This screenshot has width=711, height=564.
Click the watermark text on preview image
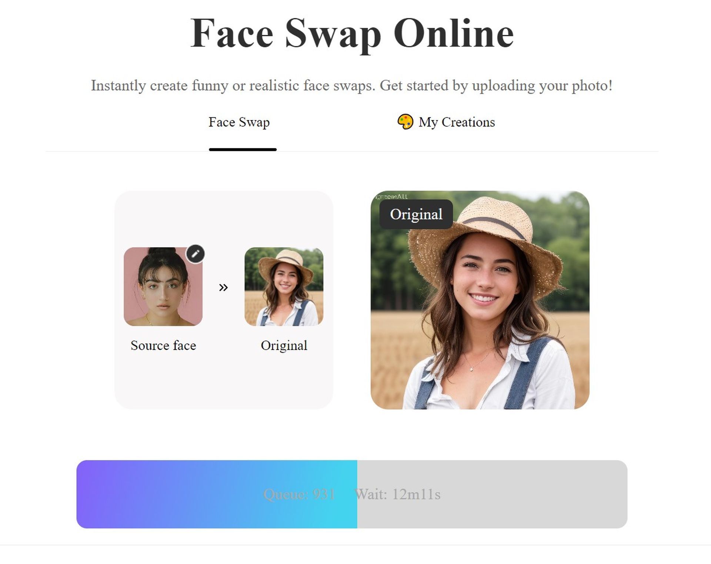(x=391, y=196)
